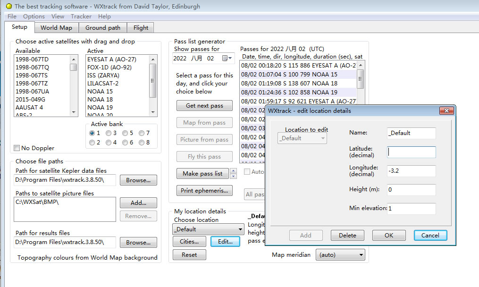479x287 pixels.
Task: Open the Tracker menu
Action: click(81, 17)
